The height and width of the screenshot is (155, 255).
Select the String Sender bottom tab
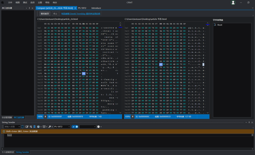[x=22, y=152]
